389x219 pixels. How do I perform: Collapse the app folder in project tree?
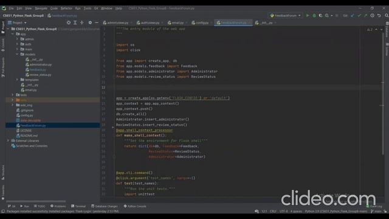coord(13,34)
